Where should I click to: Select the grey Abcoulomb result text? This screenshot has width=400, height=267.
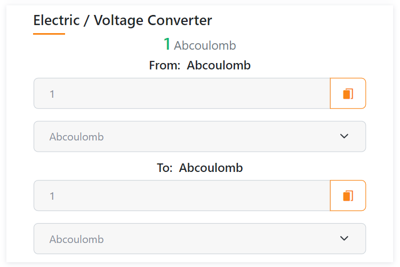(x=205, y=45)
